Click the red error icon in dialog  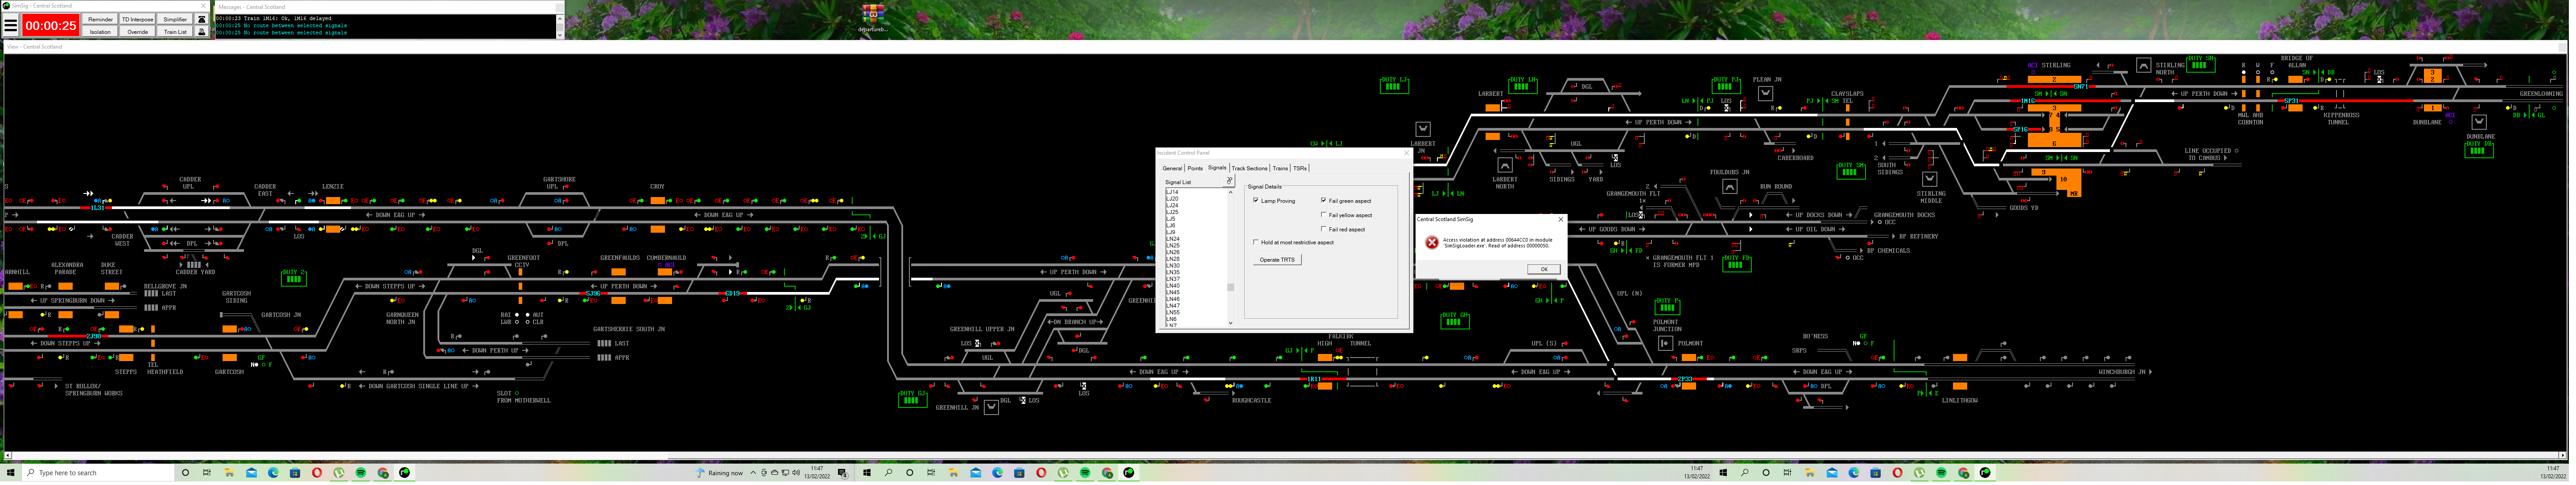1432,242
